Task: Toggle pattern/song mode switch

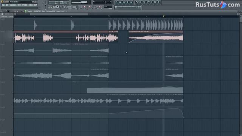Action: click(50, 7)
